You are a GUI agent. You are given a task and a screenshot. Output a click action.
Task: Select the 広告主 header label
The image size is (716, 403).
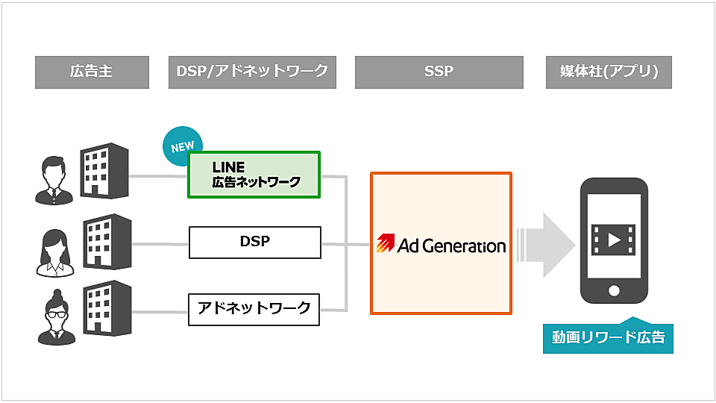pyautogui.click(x=92, y=72)
